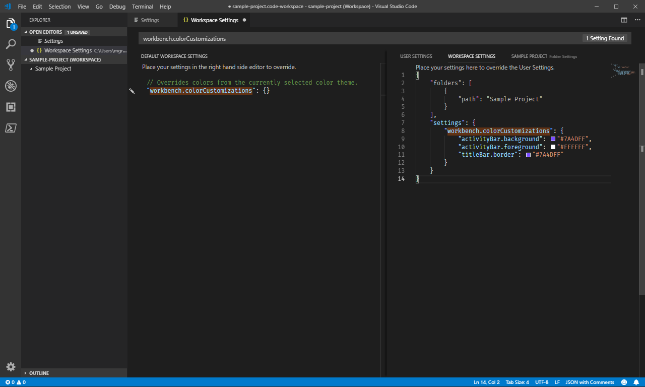This screenshot has width=645, height=387.
Task: Open the Debug menu
Action: (x=117, y=7)
